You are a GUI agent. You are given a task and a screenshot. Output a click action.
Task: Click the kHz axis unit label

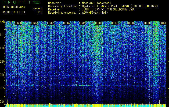pyautogui.click(x=2, y=22)
